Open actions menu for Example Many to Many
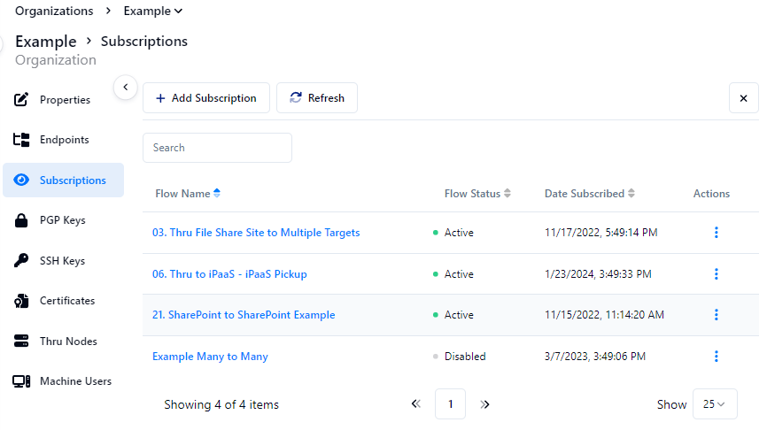This screenshot has height=430, width=767. click(716, 357)
